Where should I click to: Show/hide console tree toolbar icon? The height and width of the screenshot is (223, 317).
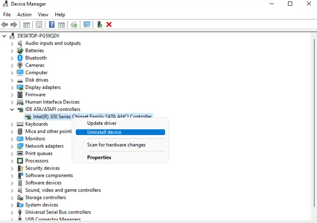(26, 25)
